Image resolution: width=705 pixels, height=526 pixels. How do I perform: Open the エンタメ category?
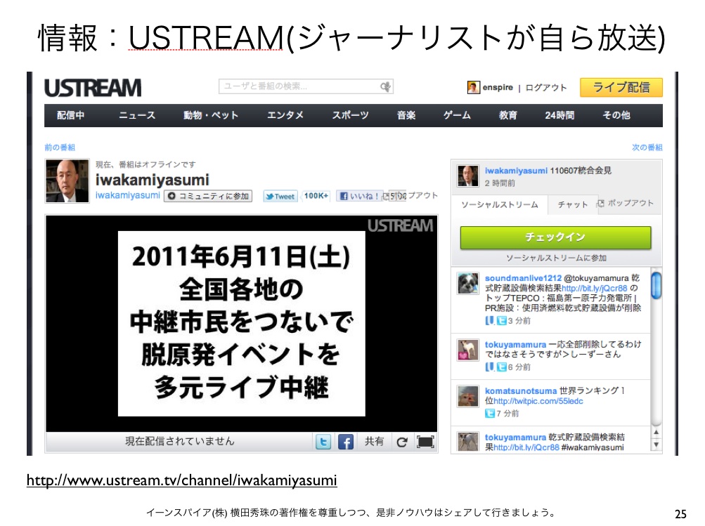click(285, 115)
